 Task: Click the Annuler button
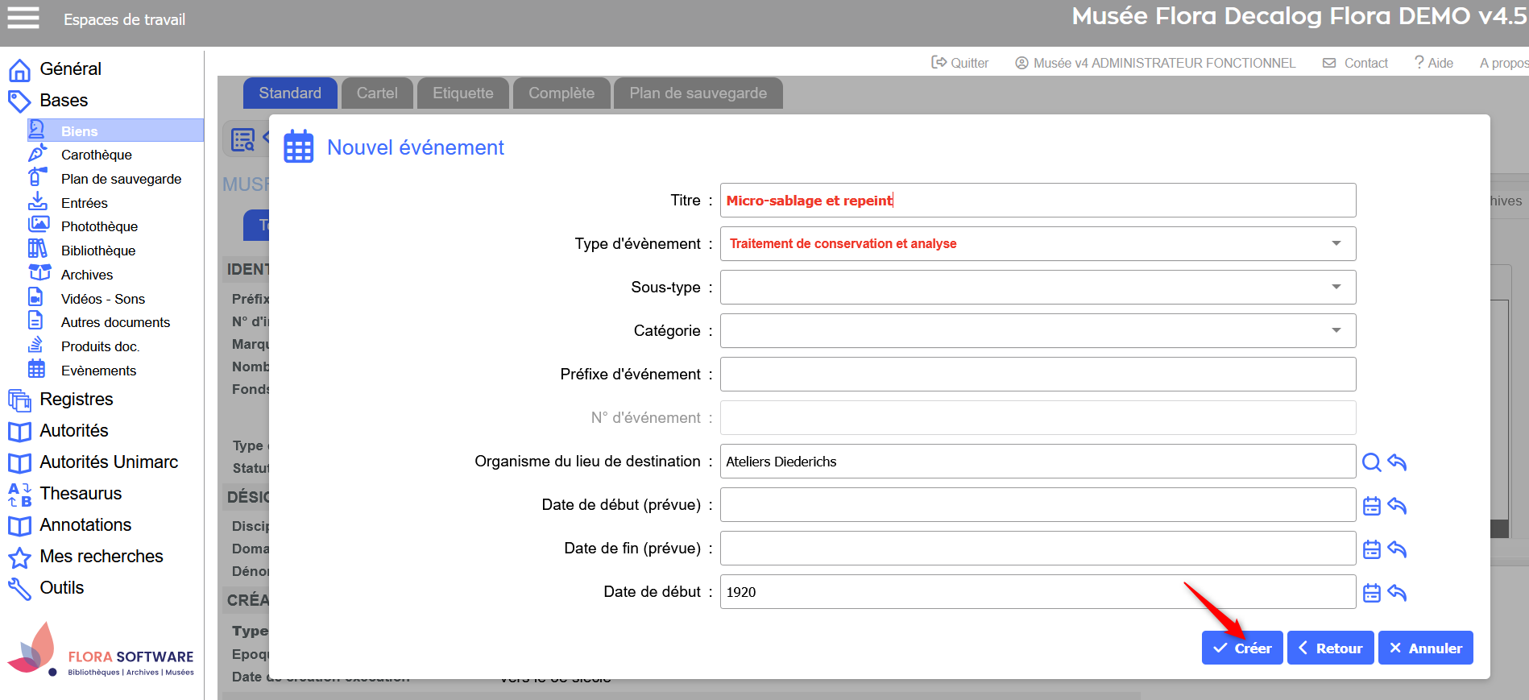pyautogui.click(x=1425, y=648)
